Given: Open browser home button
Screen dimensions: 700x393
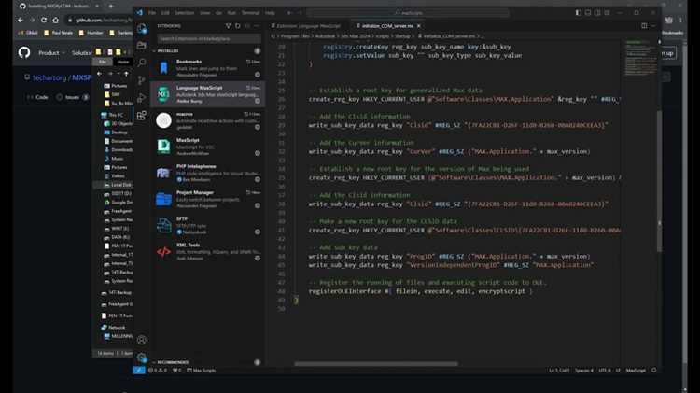Looking at the screenshot, I should (x=55, y=21).
